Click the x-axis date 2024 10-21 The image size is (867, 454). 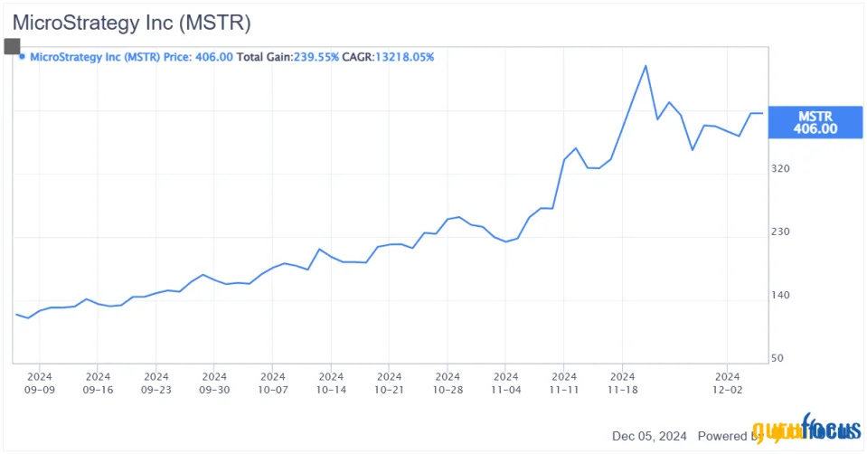(390, 383)
